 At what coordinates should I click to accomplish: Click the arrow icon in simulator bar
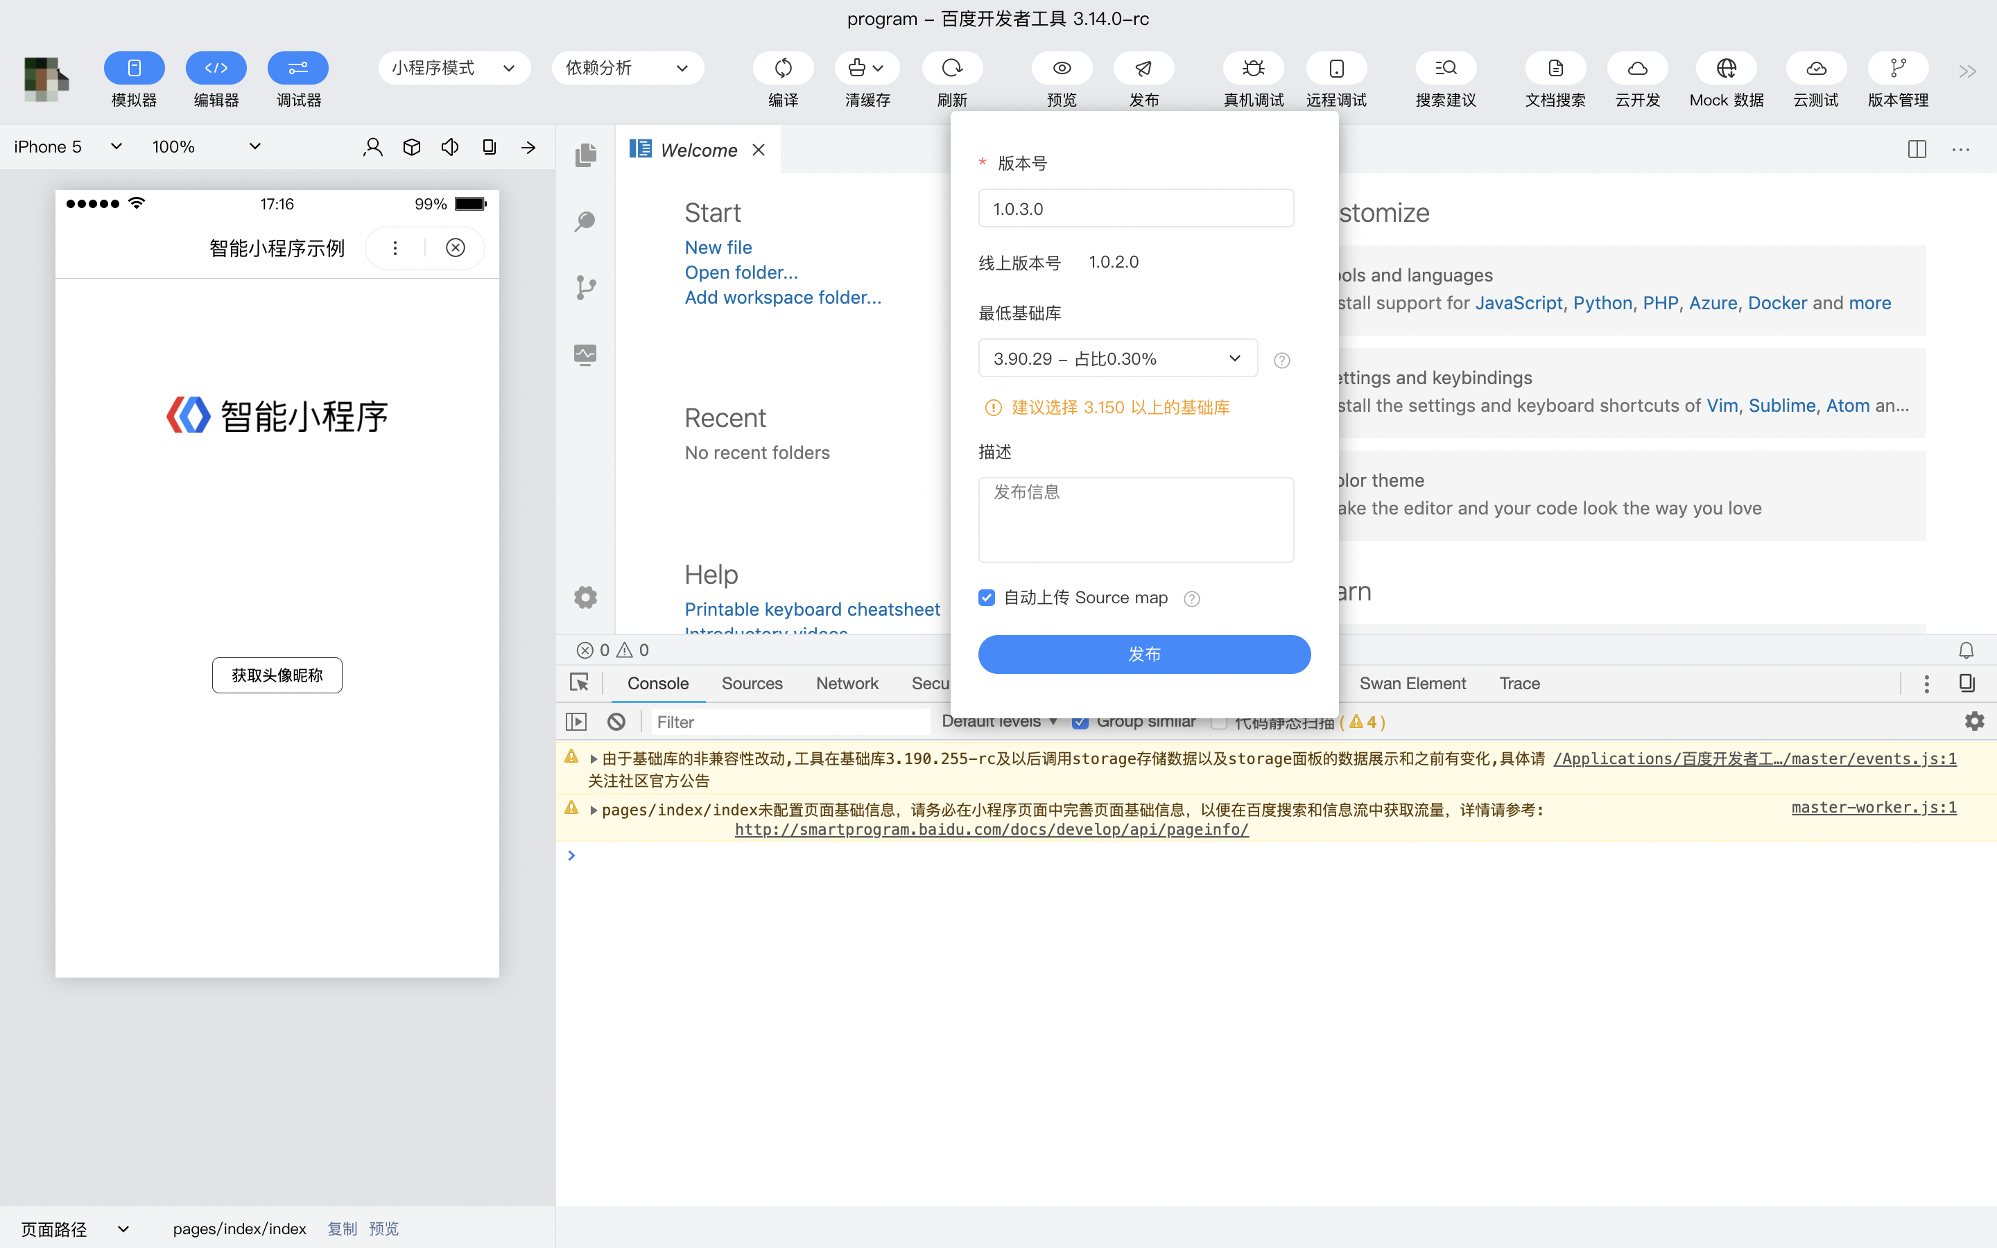[528, 148]
